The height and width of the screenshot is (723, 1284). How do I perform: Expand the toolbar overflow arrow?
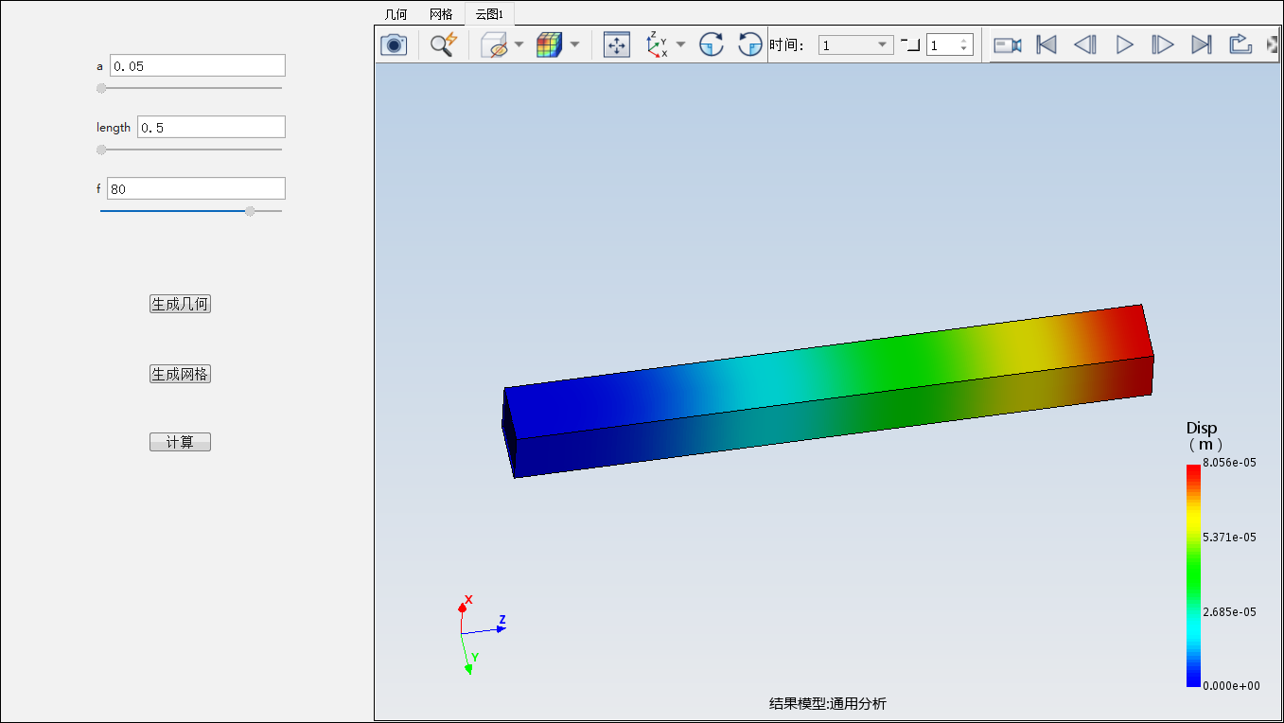tap(1273, 44)
